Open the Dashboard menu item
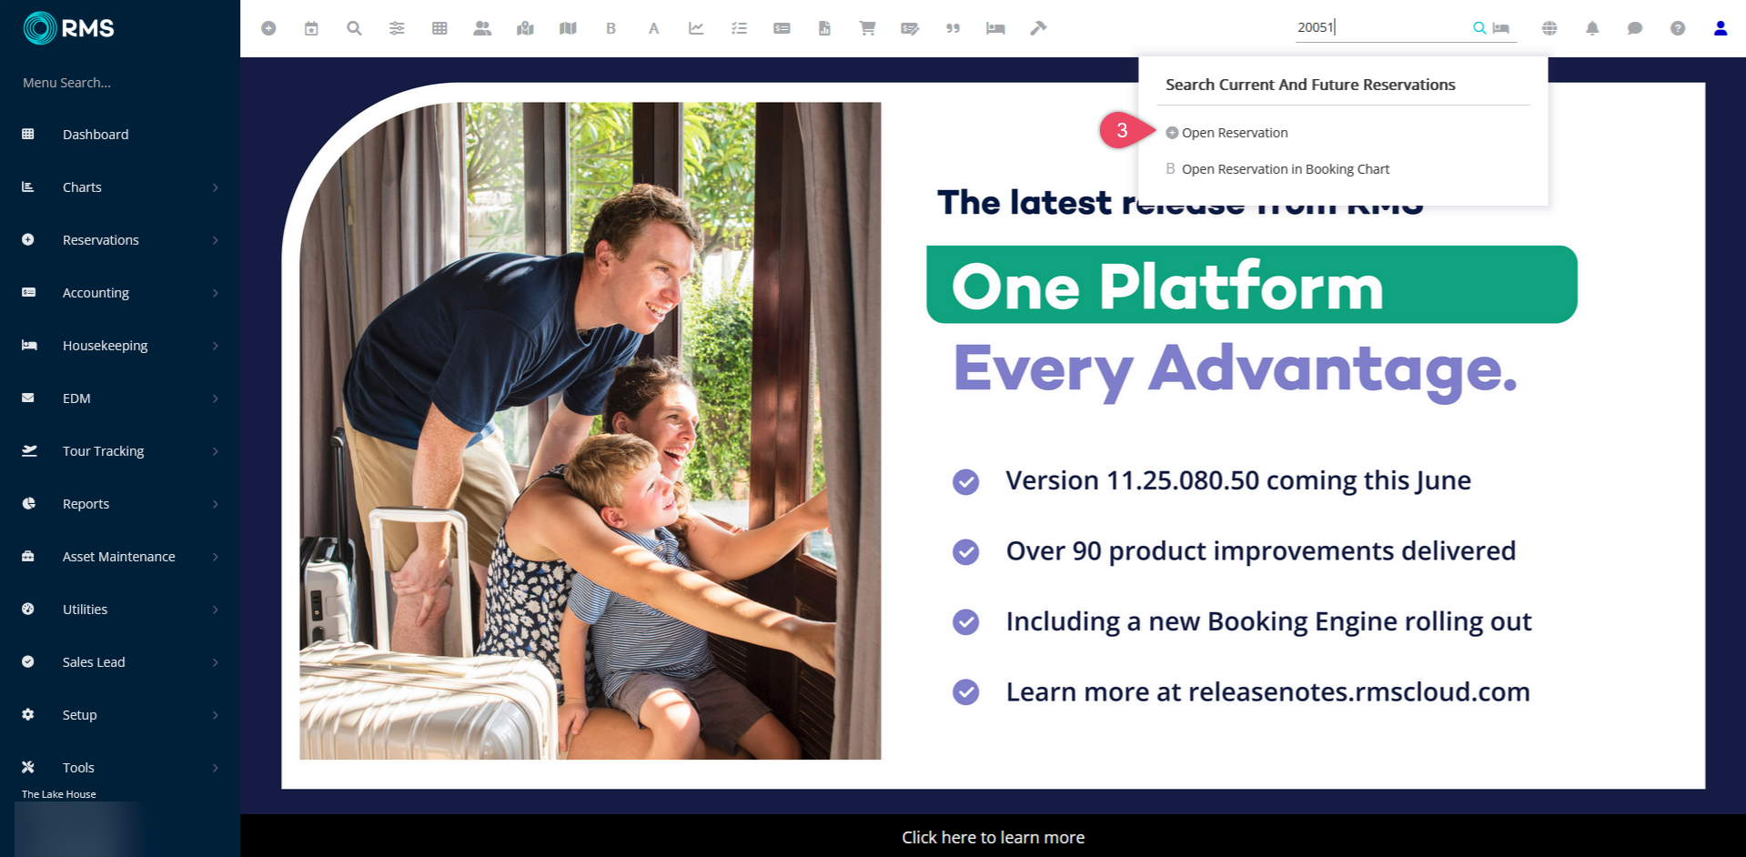Viewport: 1746px width, 857px height. [x=120, y=135]
